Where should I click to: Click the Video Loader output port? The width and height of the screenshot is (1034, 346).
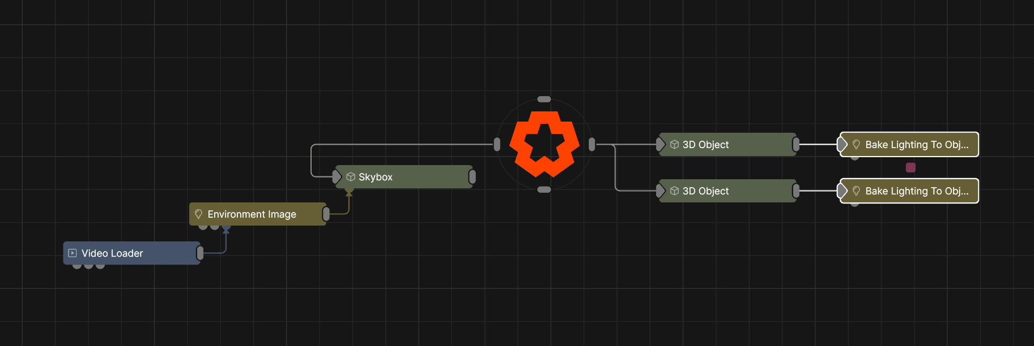tap(200, 253)
